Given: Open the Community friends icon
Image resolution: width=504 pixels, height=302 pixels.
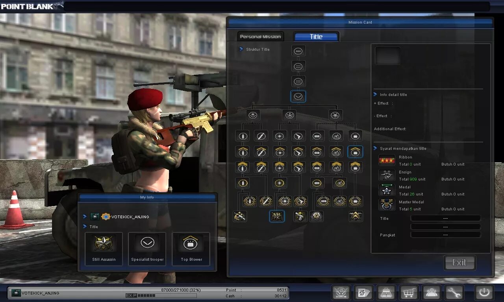Looking at the screenshot, I should click(431, 292).
